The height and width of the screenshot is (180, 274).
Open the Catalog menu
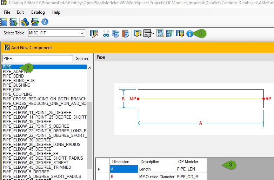pos(38,12)
